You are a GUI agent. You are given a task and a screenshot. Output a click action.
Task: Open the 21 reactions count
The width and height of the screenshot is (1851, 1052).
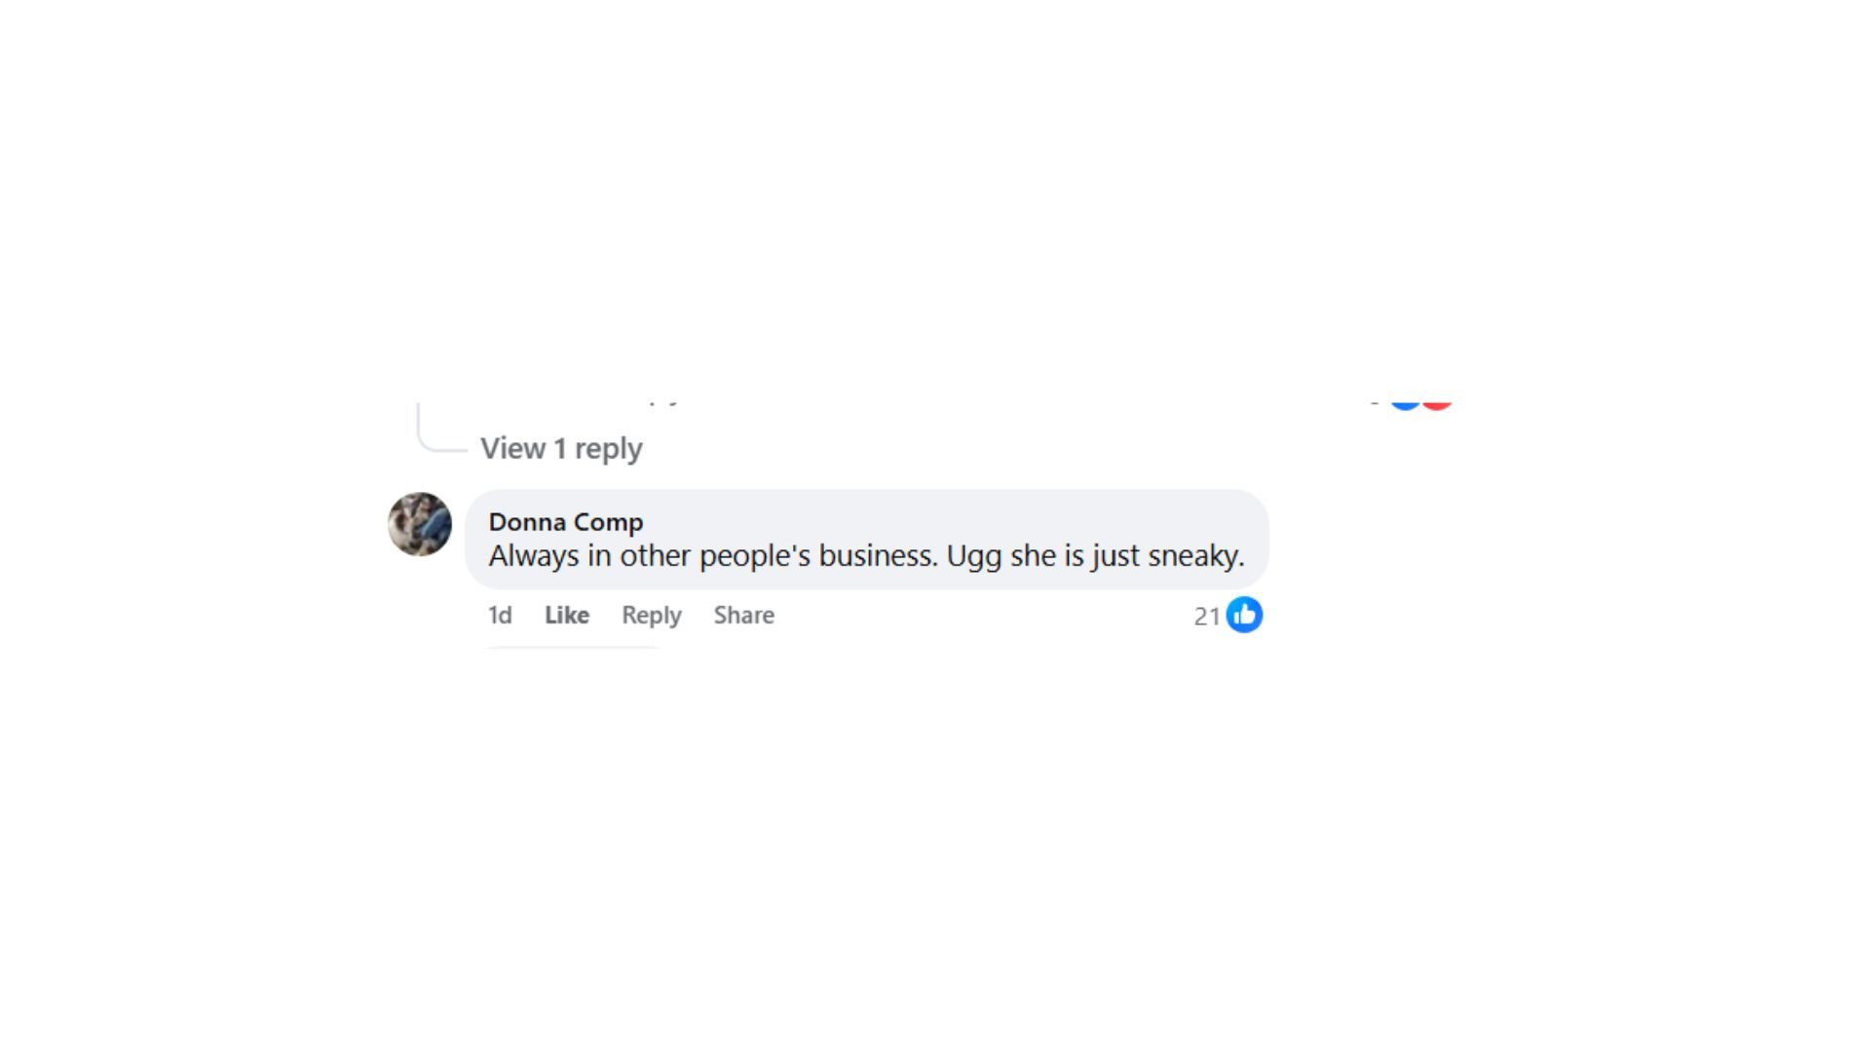pyautogui.click(x=1207, y=617)
